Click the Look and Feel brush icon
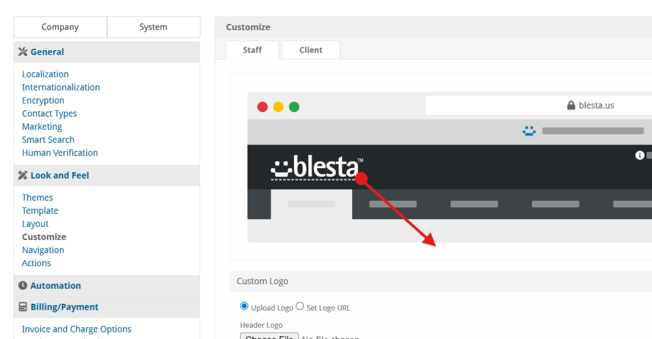This screenshot has width=652, height=339. coord(23,175)
